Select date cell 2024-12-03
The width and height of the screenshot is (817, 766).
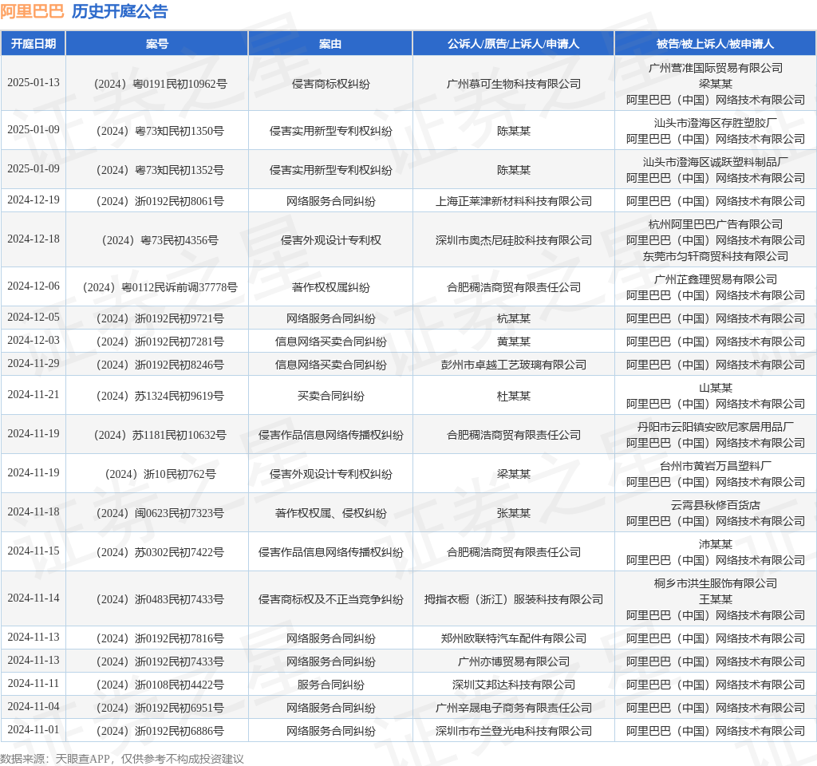pyautogui.click(x=34, y=340)
